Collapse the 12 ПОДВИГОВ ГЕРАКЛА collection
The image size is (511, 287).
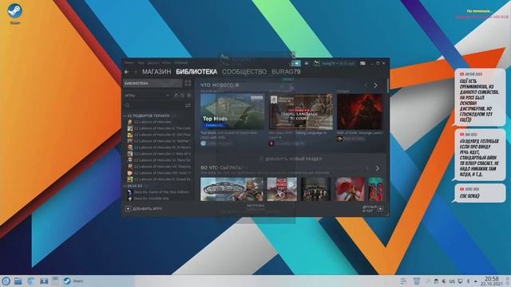point(125,116)
